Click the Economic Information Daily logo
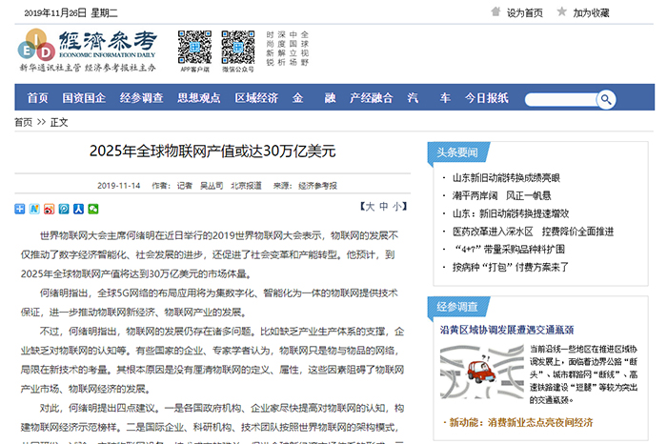The height and width of the screenshot is (444, 667). pos(86,50)
